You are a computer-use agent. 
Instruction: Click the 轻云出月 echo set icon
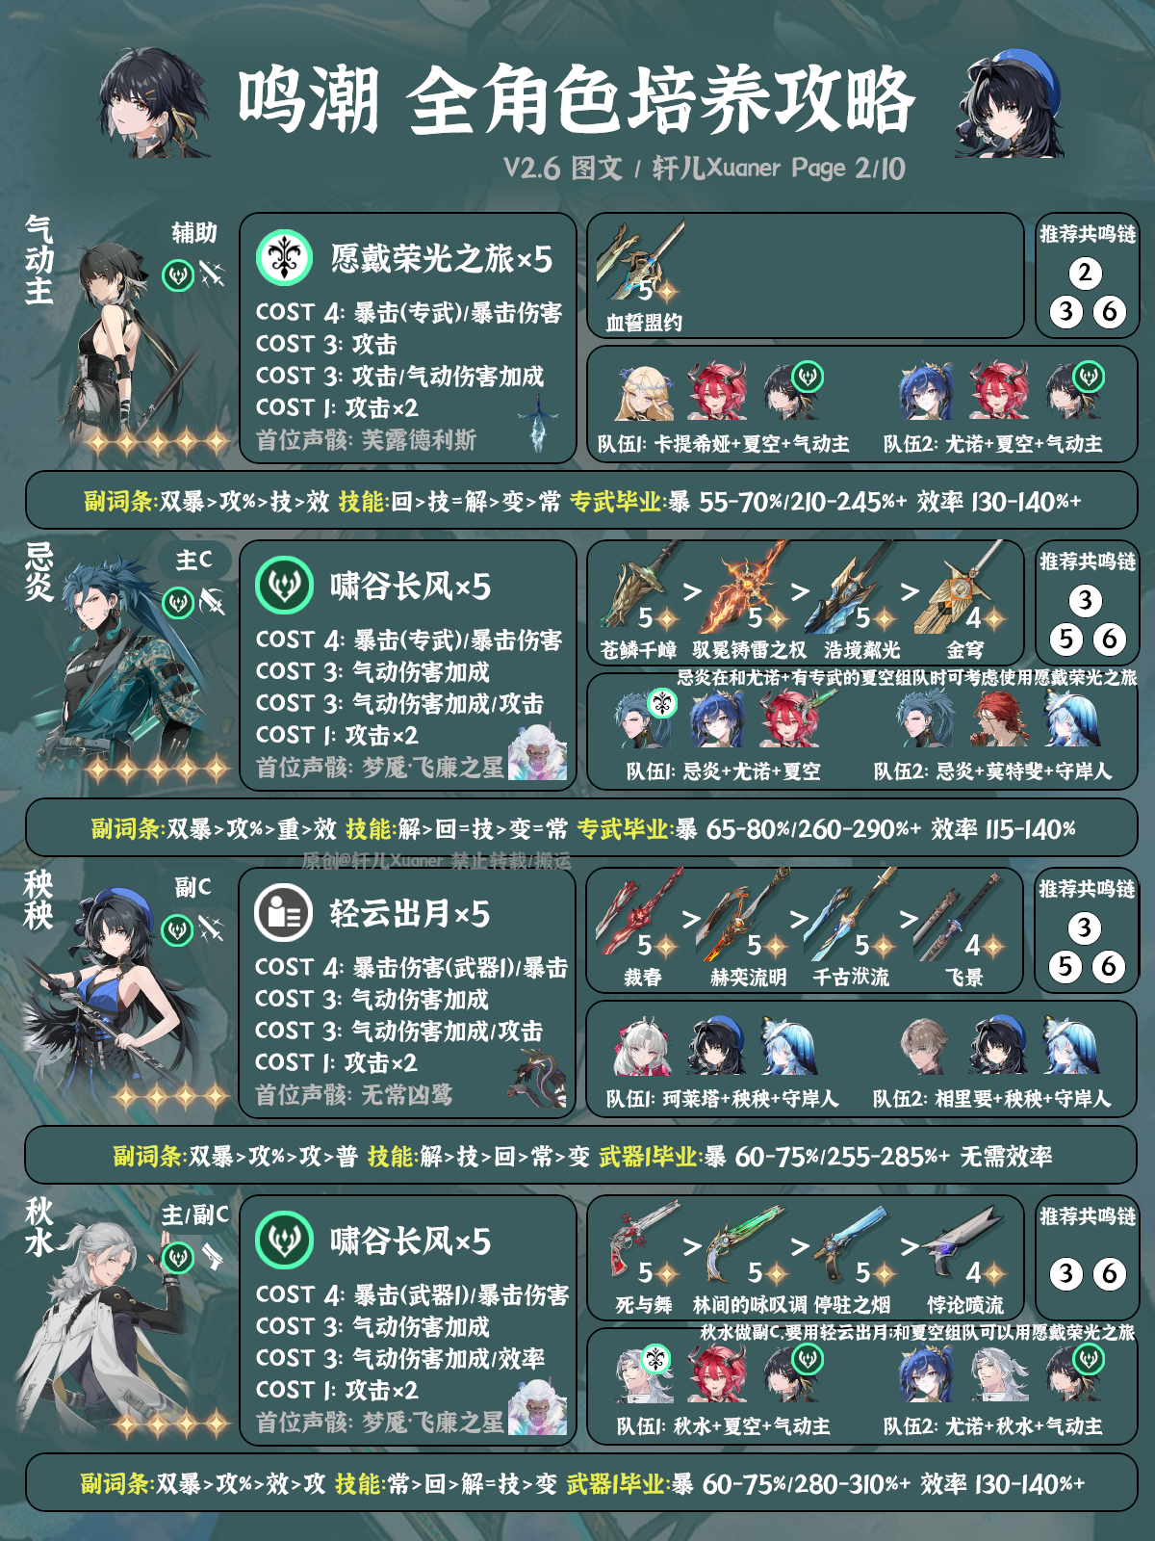coord(284,912)
